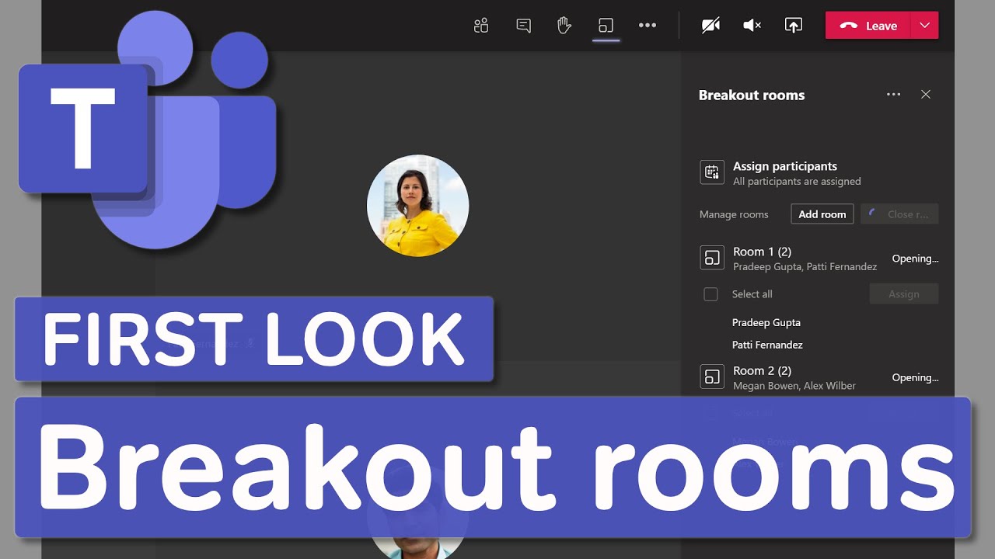The width and height of the screenshot is (995, 559).
Task: Click the 'Manage rooms' label
Action: [734, 214]
